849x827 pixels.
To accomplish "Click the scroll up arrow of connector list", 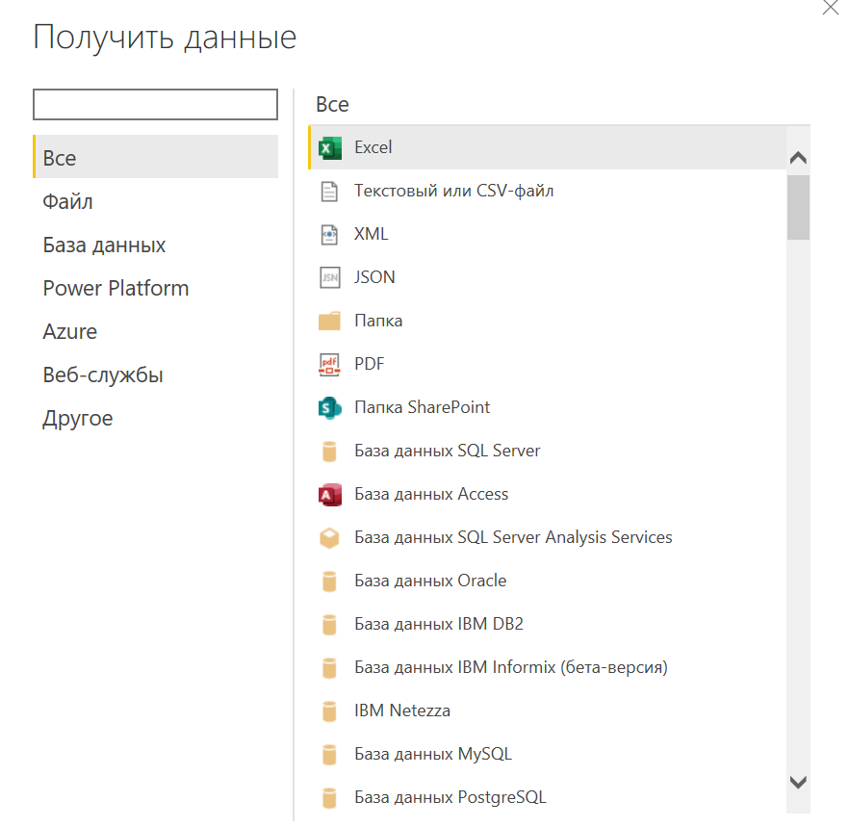I will 798,158.
